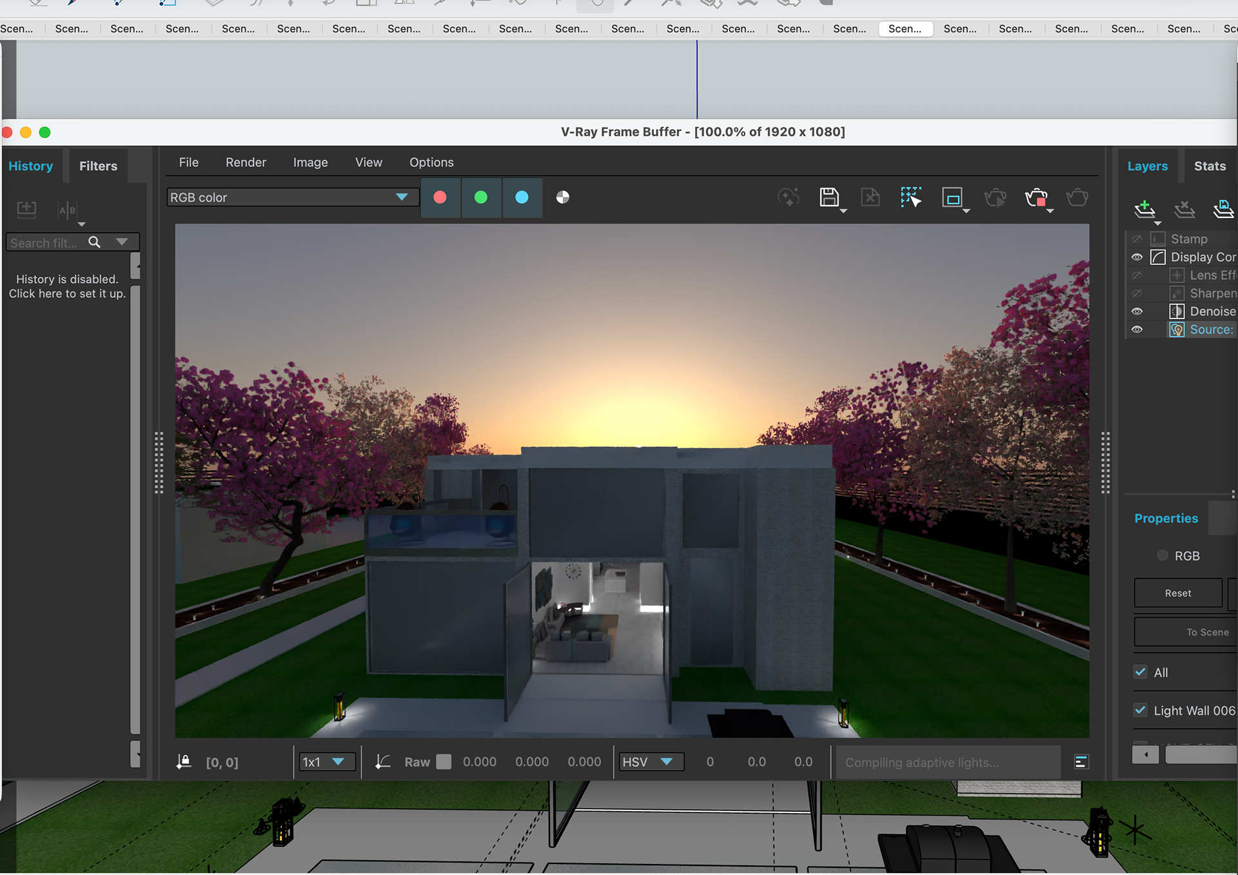This screenshot has height=875, width=1238.
Task: Switch to the Stats tab
Action: (1209, 166)
